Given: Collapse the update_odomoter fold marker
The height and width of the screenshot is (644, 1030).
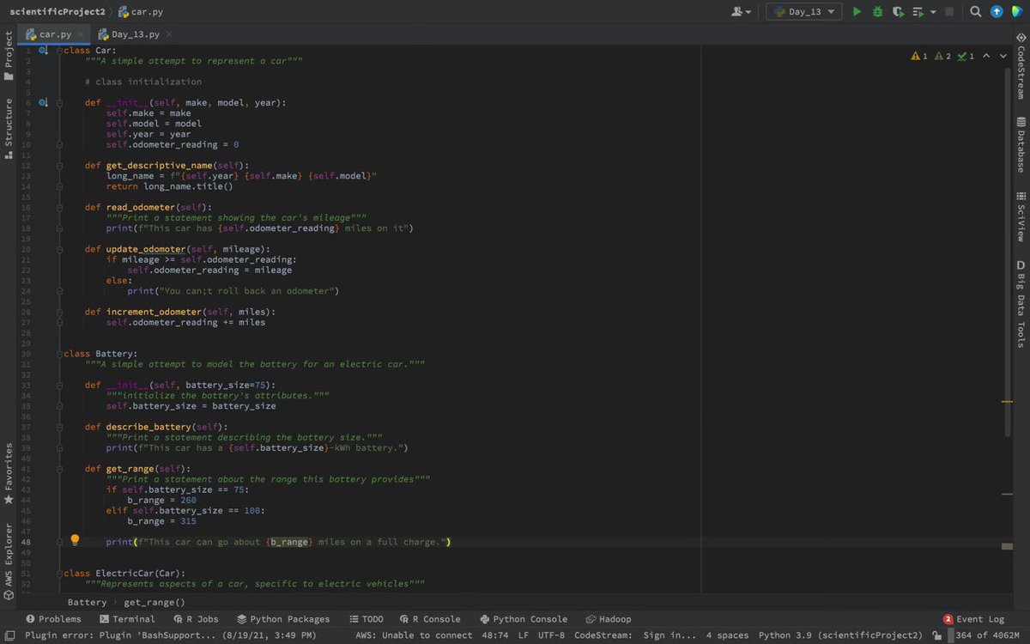Looking at the screenshot, I should tap(60, 249).
